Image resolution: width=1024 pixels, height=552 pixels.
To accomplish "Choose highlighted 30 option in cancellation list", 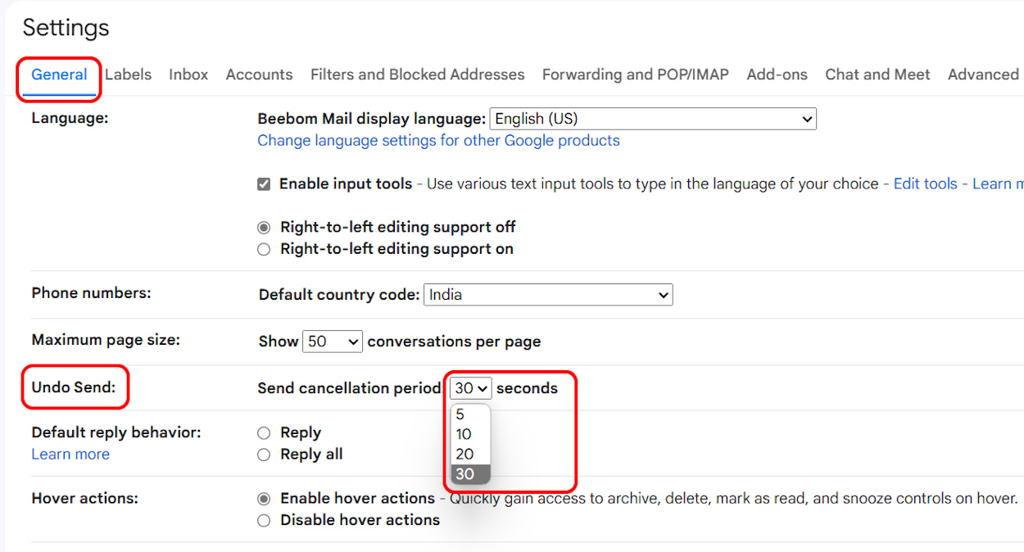I will (470, 474).
